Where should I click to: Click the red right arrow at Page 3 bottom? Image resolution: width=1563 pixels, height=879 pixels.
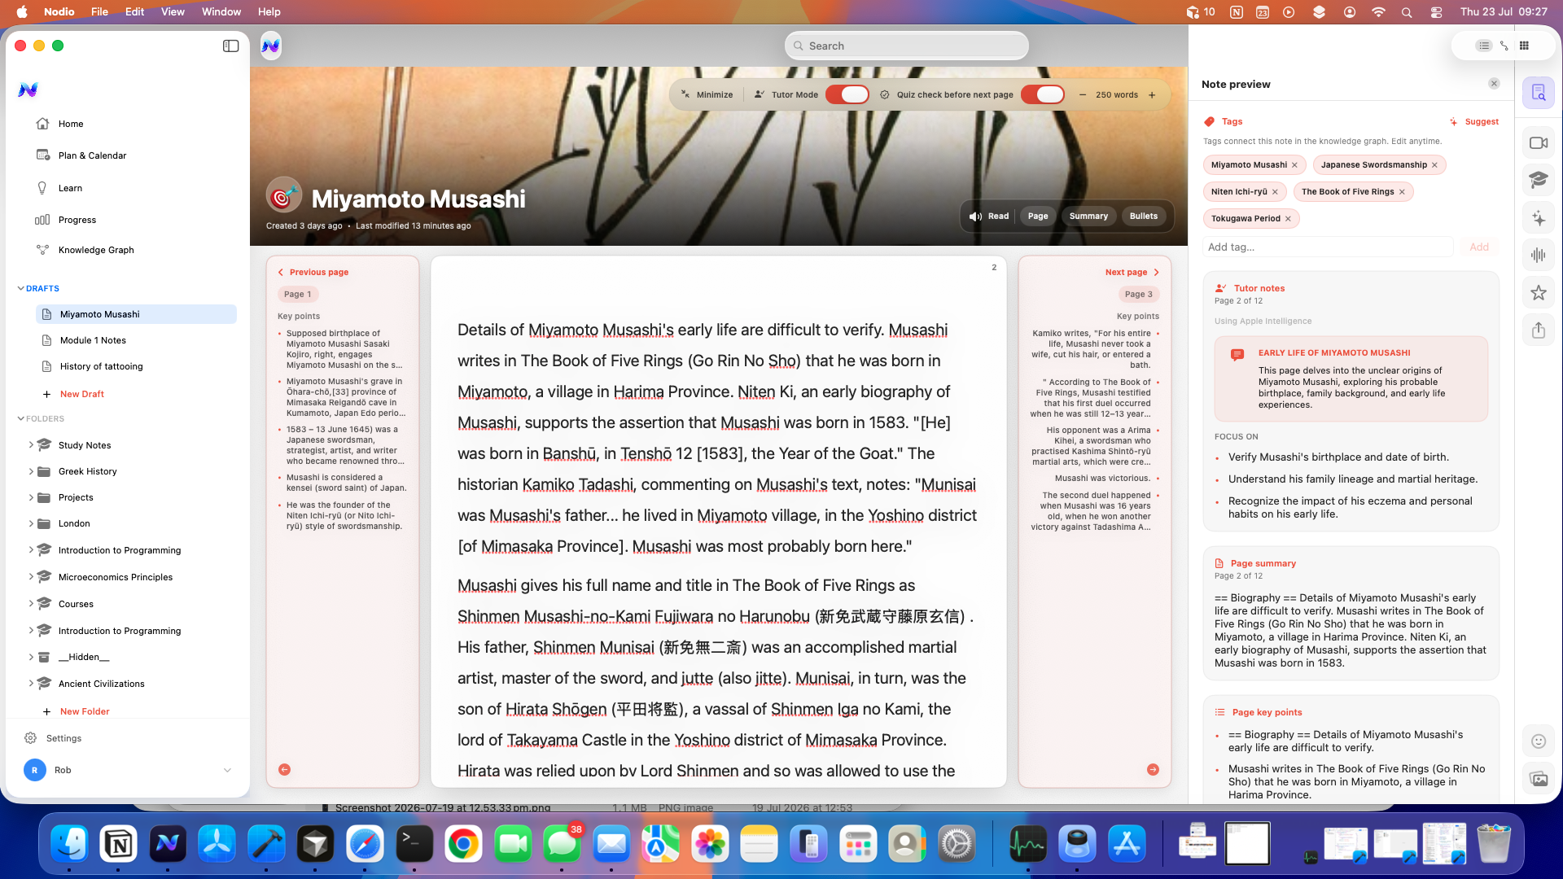point(1153,769)
